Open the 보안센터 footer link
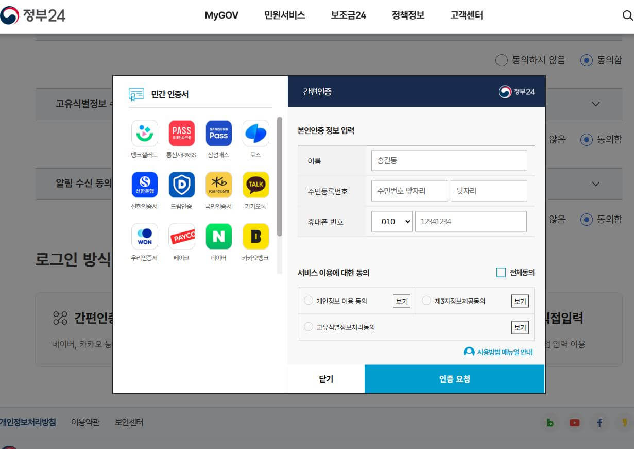 (129, 422)
